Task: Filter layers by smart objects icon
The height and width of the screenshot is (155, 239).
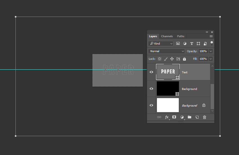Action: point(205,43)
